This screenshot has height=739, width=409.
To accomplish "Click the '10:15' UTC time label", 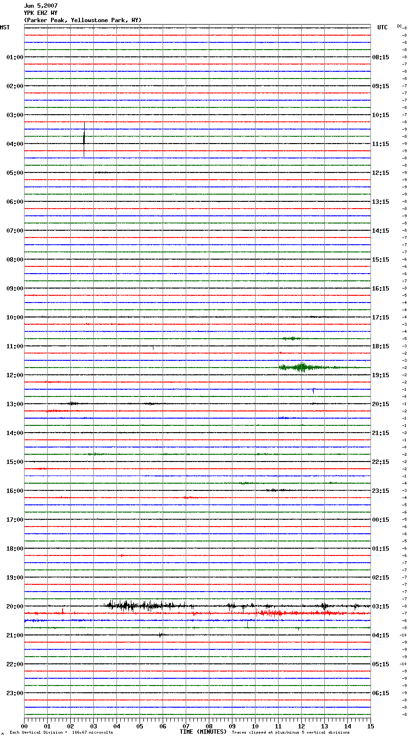I will (x=381, y=115).
